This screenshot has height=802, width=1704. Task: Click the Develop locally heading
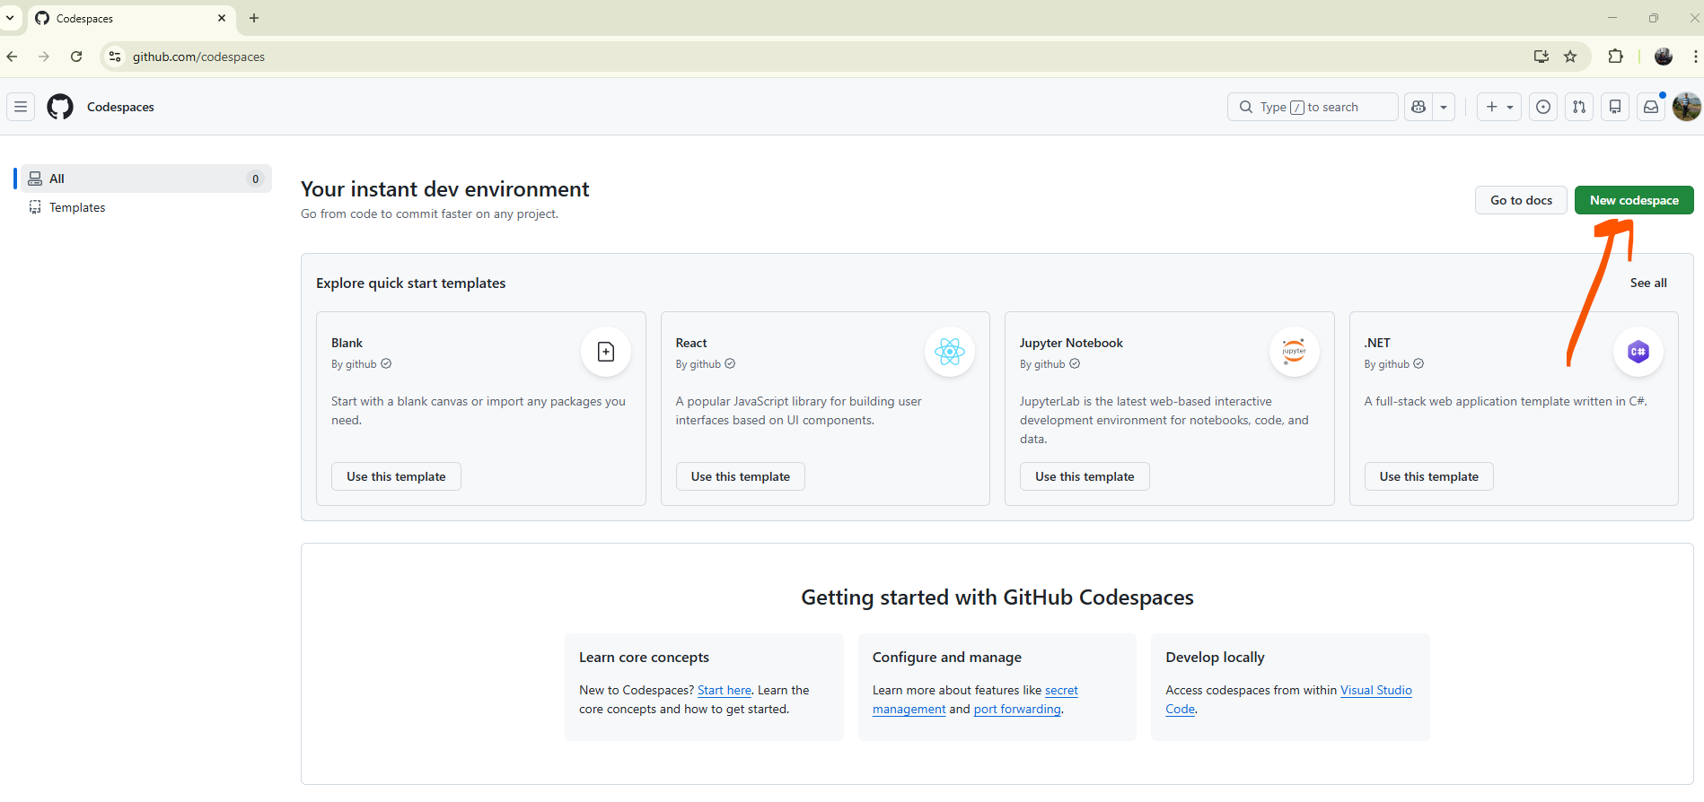[x=1215, y=657]
